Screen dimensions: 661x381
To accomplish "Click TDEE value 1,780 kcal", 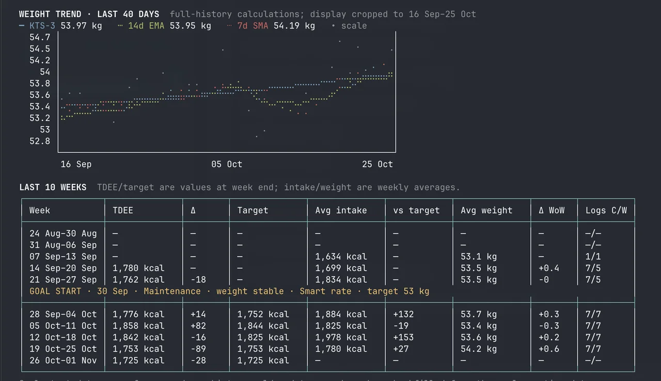I will coord(138,268).
